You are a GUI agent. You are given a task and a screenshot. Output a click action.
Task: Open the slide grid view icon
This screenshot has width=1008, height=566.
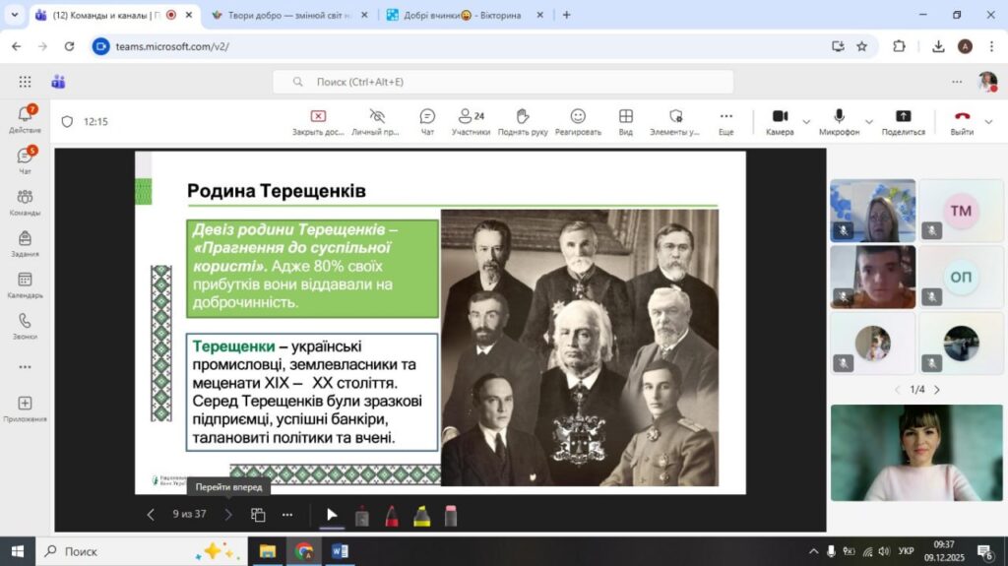tap(258, 515)
